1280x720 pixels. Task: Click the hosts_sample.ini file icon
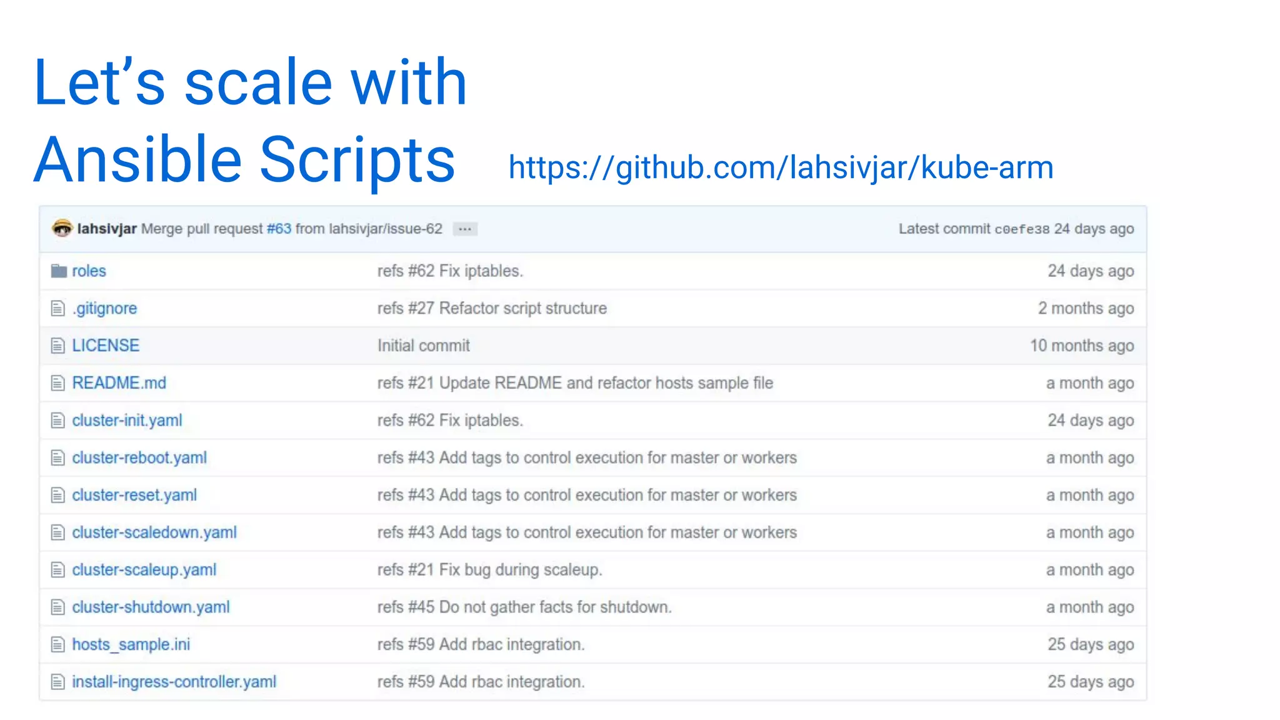pyautogui.click(x=57, y=644)
